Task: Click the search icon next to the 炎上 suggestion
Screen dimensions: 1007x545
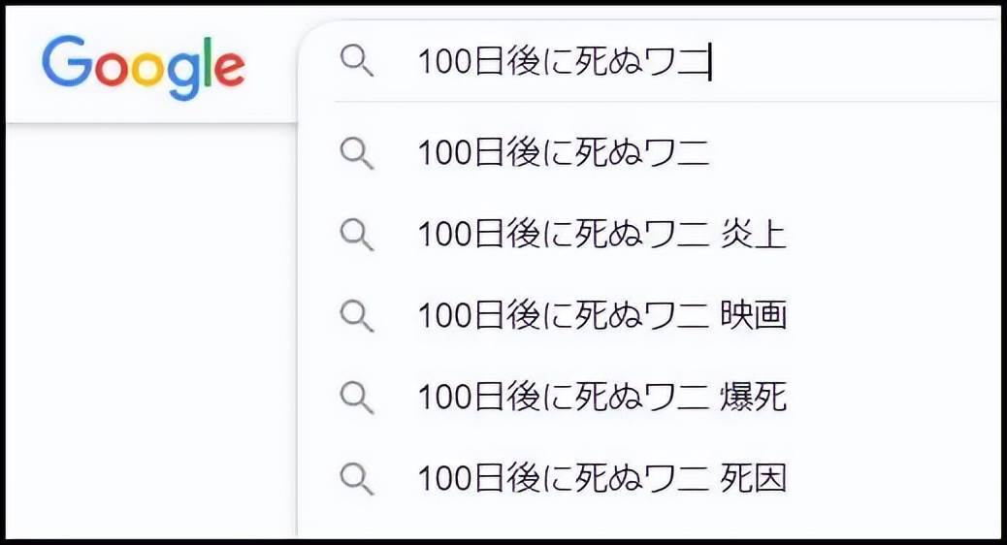Action: [x=356, y=235]
